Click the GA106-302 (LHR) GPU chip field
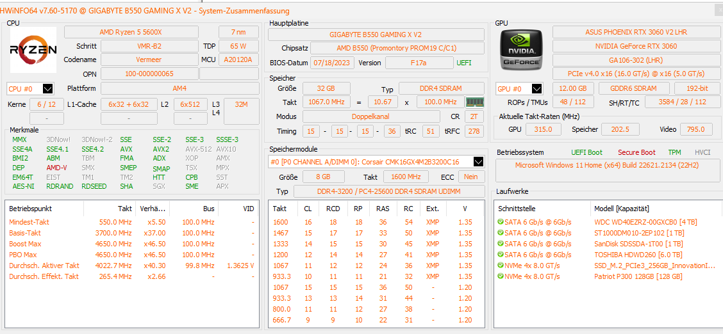Viewport: 723px width, 334px height. tap(636, 60)
